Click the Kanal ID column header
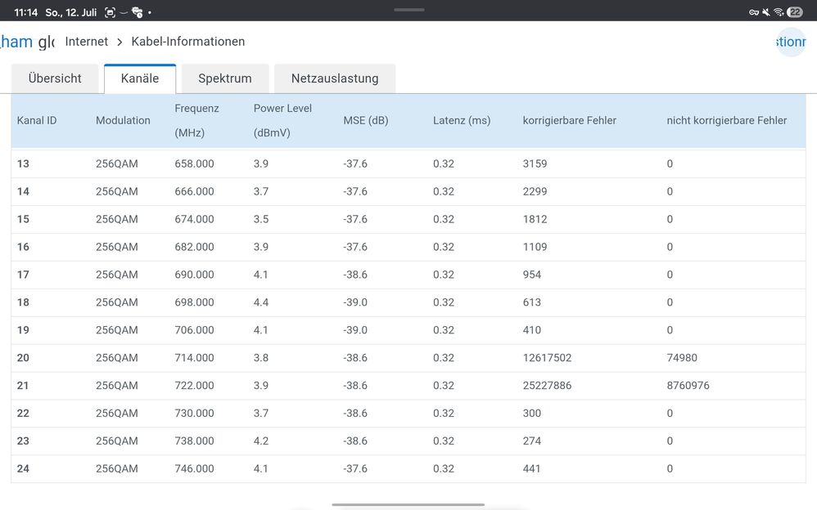The image size is (817, 510). tap(37, 121)
